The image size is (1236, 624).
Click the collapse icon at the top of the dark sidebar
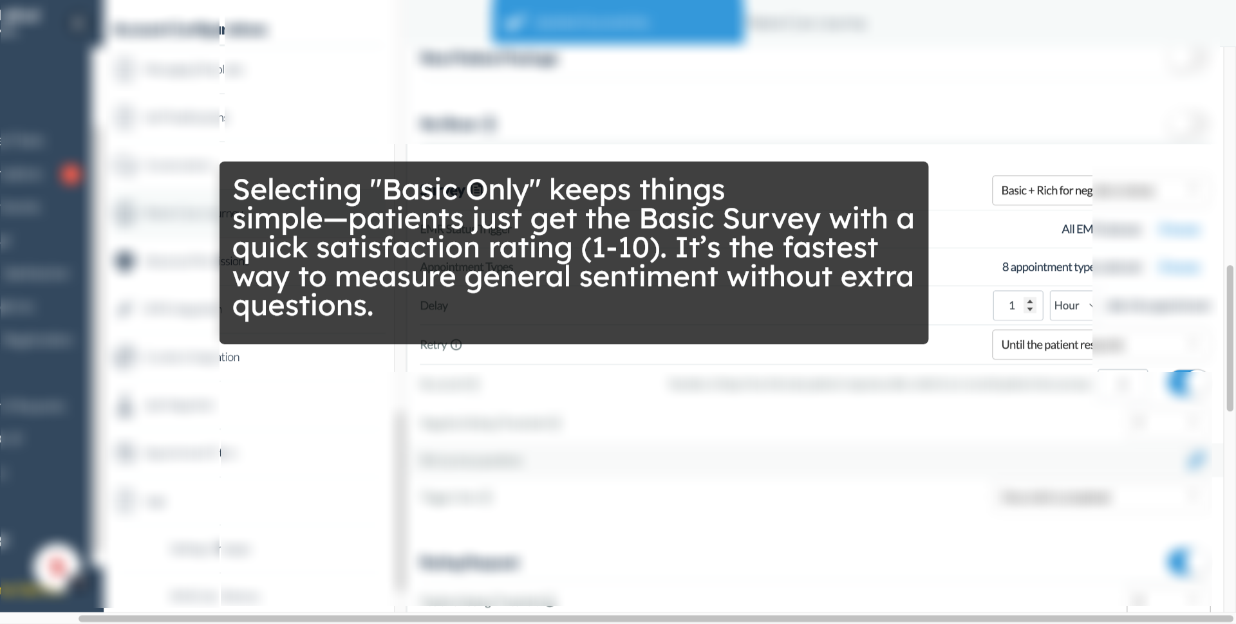coord(78,24)
